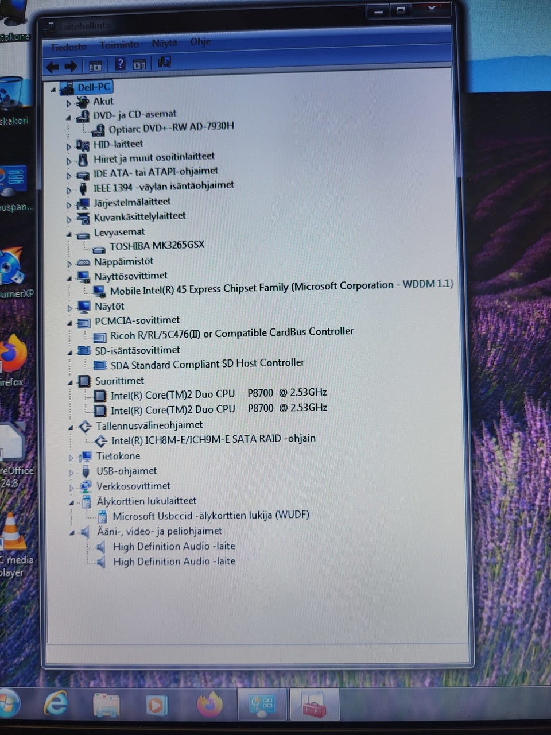Image resolution: width=551 pixels, height=735 pixels.
Task: Collapse the Dell-PC root node
Action: (53, 90)
